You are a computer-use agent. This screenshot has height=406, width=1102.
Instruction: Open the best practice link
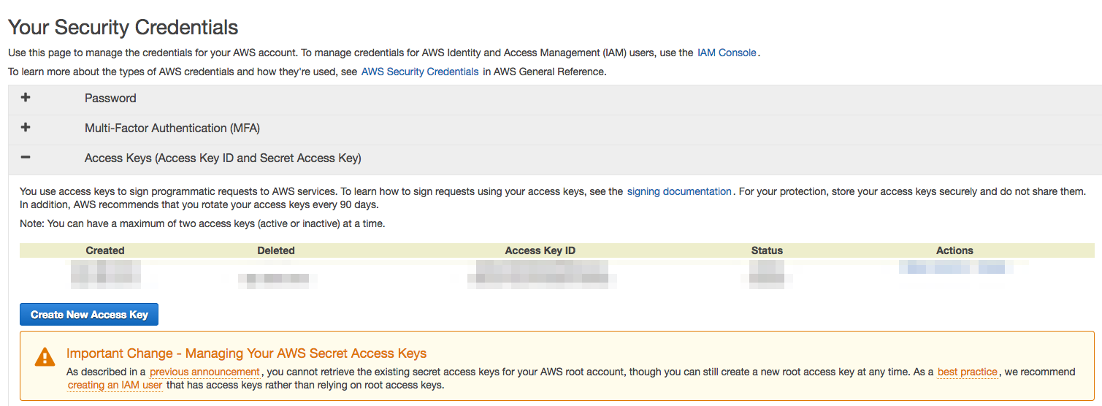click(x=968, y=372)
